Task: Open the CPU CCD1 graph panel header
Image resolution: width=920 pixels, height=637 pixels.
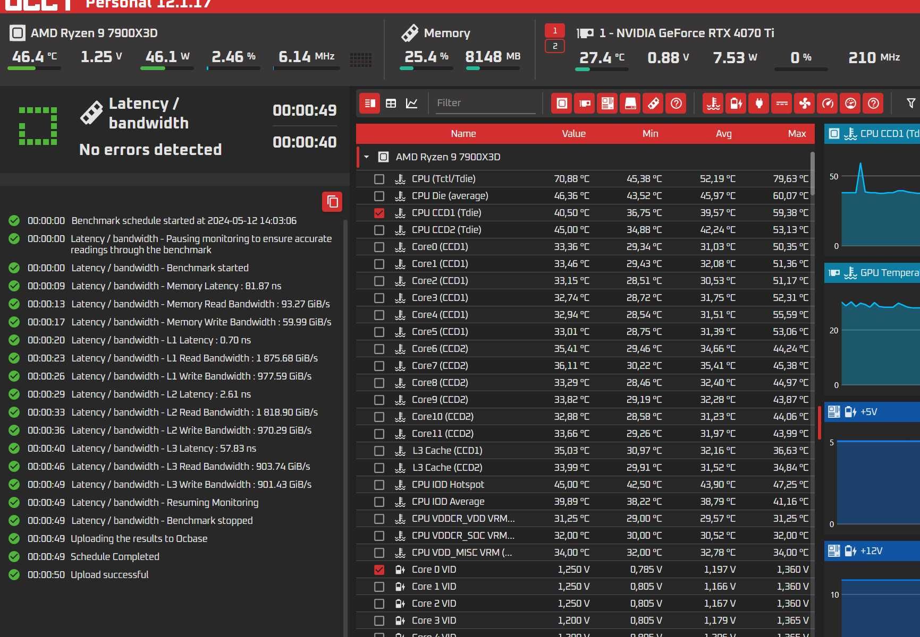Action: click(x=872, y=134)
